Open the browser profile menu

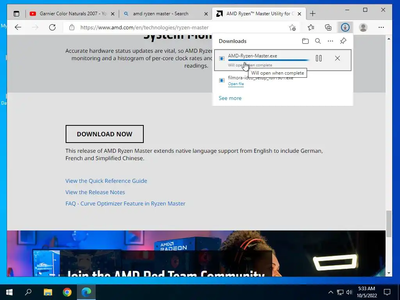(363, 27)
